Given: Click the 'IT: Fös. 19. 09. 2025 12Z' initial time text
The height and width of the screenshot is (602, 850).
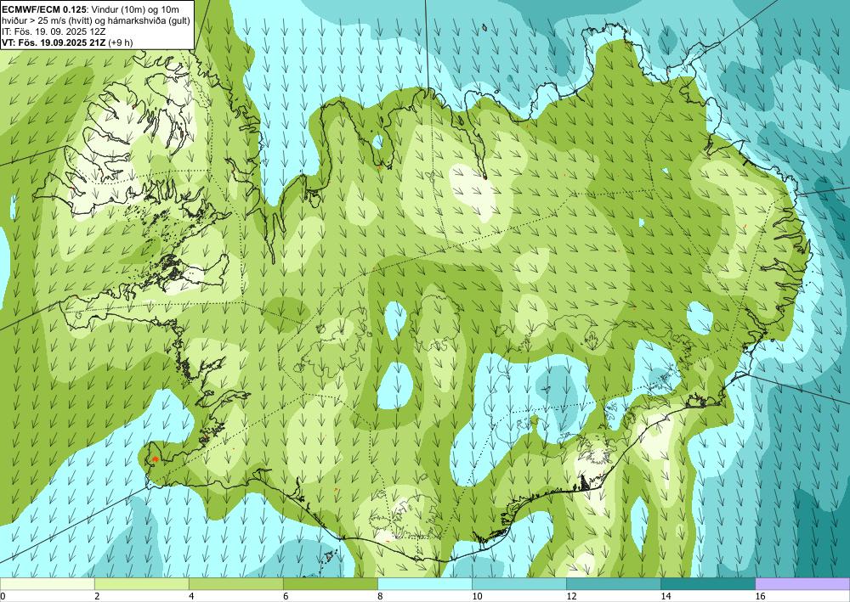Looking at the screenshot, I should (54, 31).
